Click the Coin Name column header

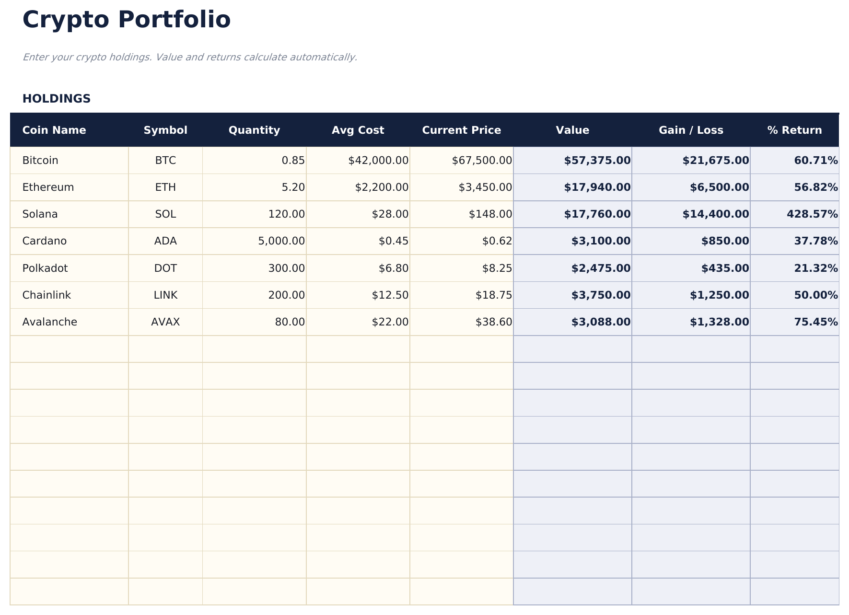point(54,130)
